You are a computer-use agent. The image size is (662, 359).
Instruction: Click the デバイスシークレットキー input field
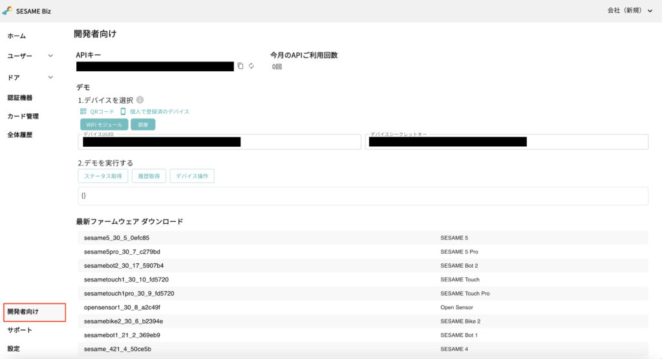pos(507,142)
